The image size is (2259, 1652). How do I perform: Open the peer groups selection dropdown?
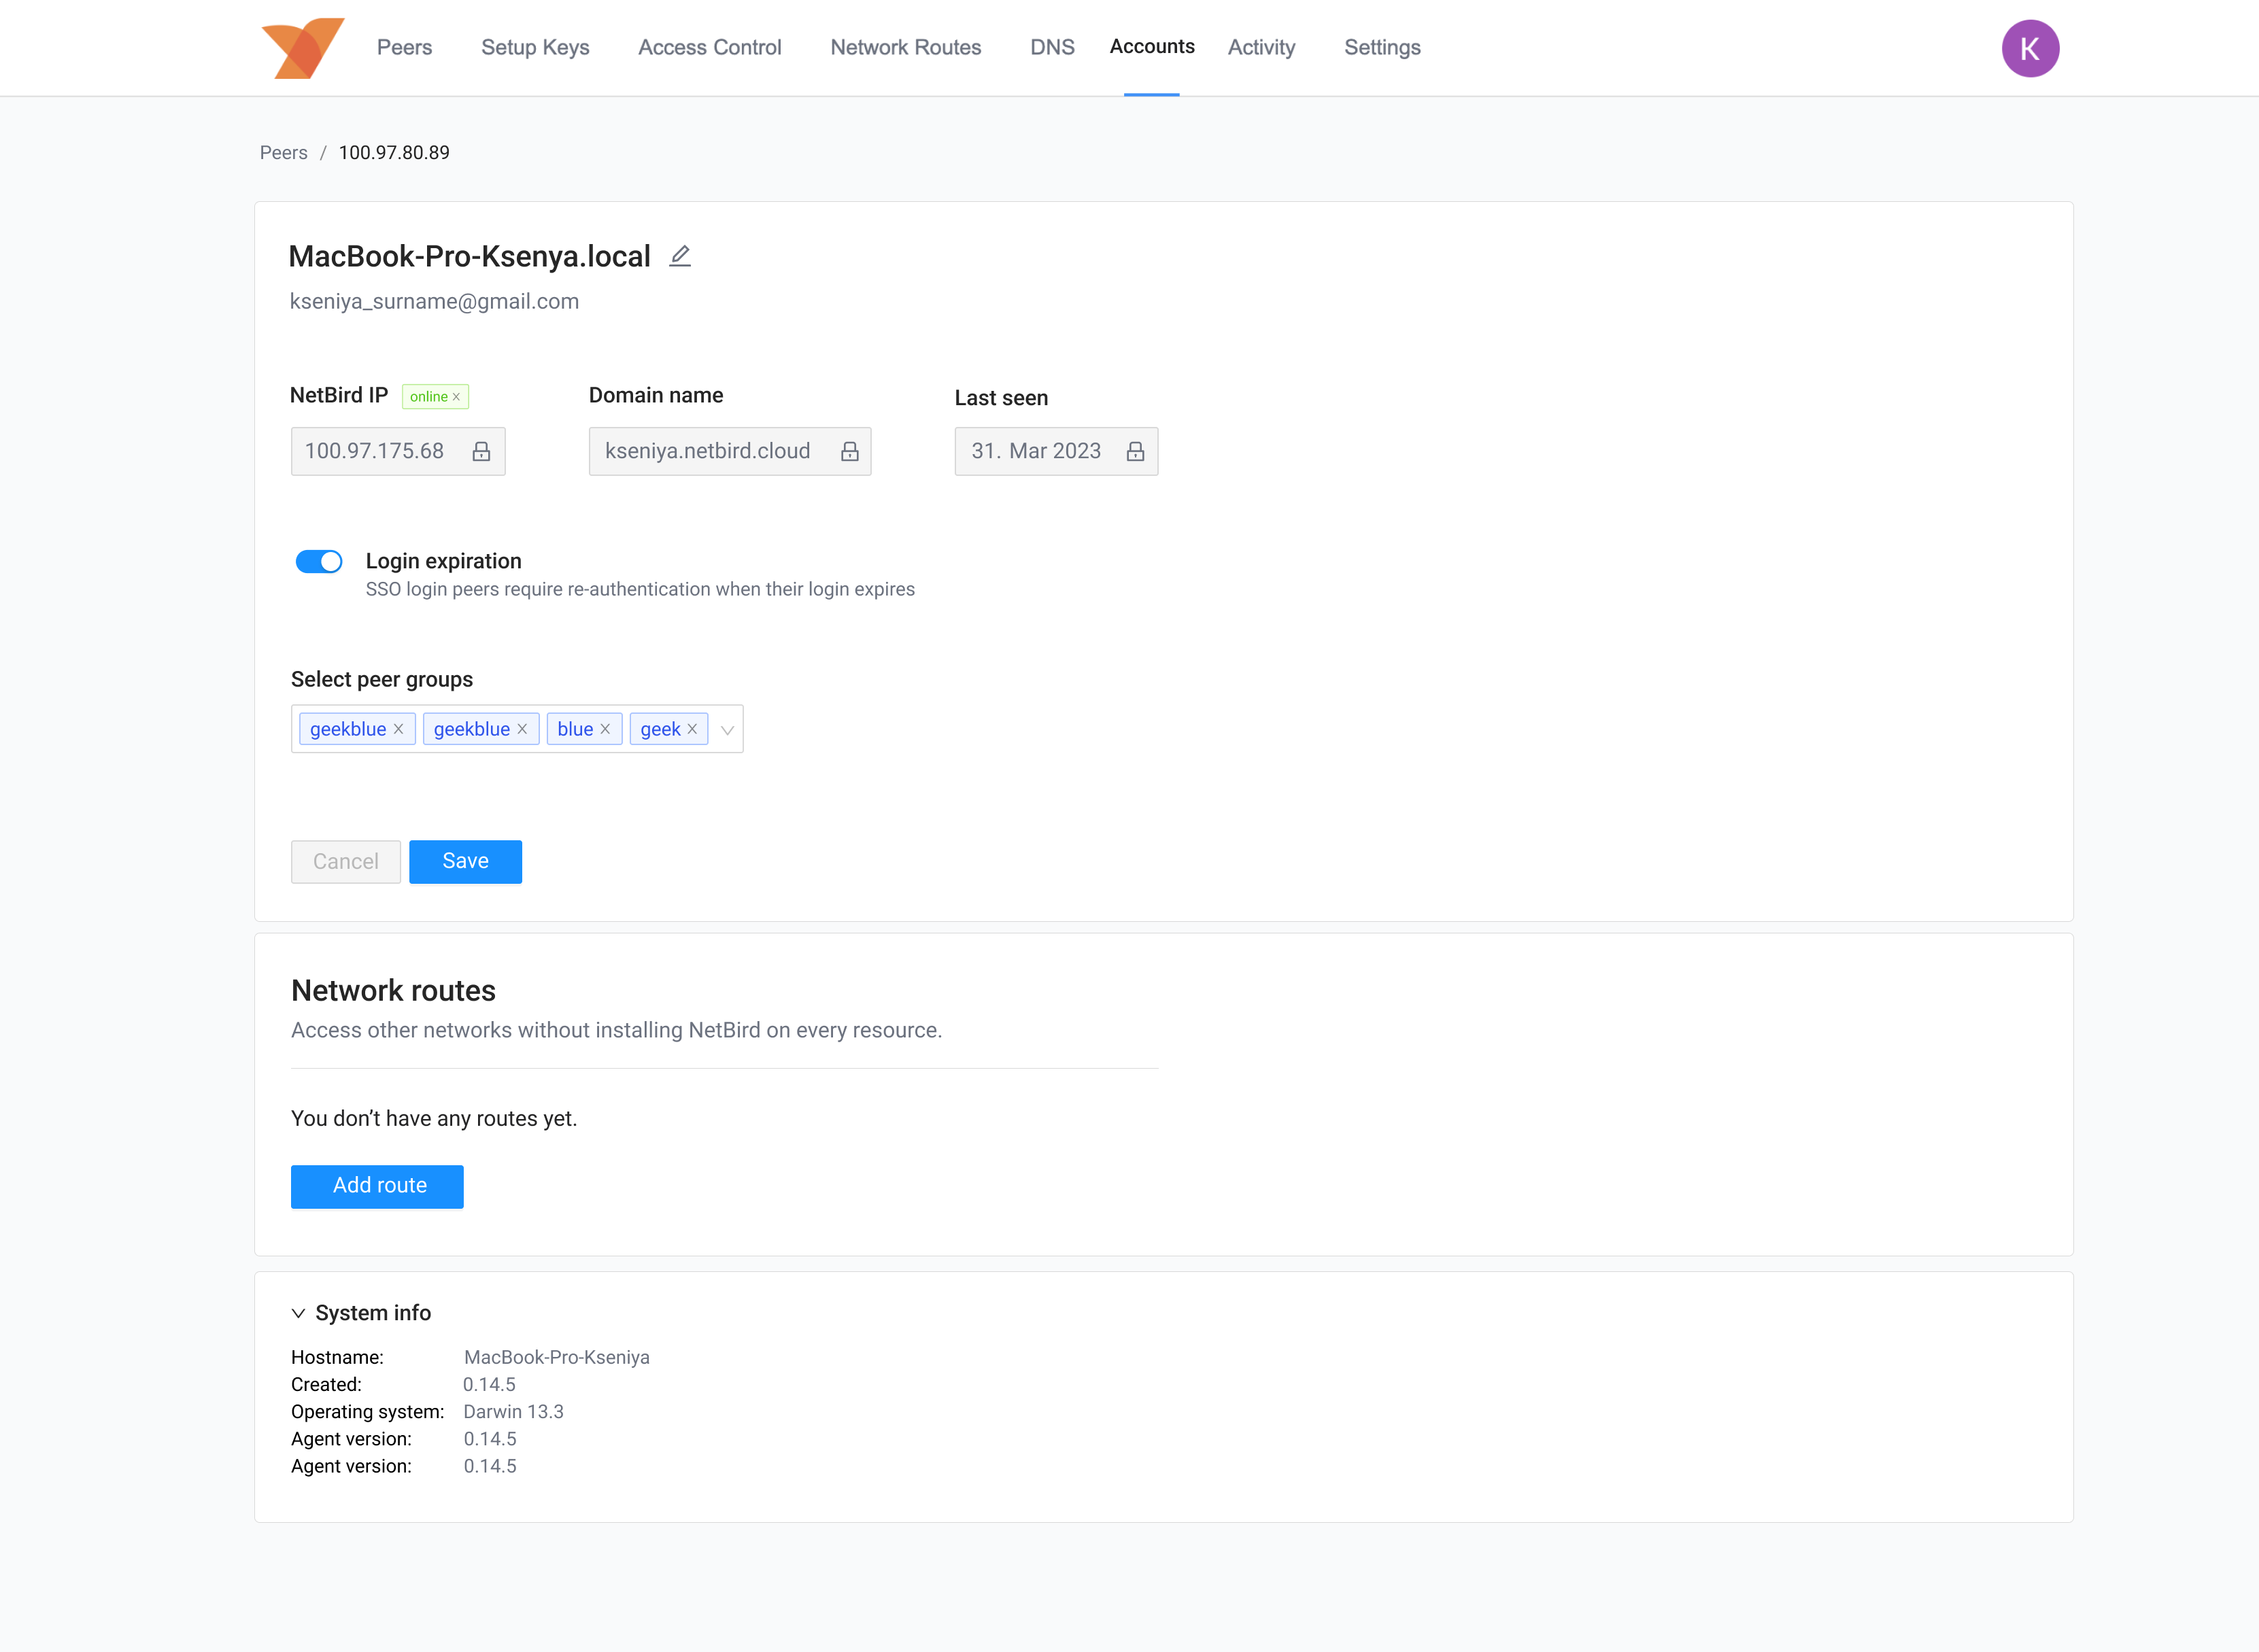coord(727,729)
